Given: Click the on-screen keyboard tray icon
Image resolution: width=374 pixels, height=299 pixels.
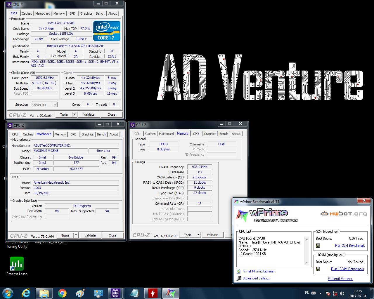Looking at the screenshot, I should pyautogui.click(x=314, y=293).
